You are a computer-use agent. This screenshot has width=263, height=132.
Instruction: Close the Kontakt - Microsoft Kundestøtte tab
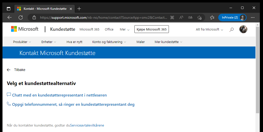coord(71,9)
